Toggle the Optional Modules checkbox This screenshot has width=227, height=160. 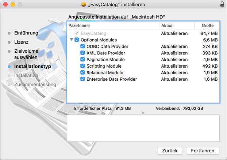click(77, 40)
